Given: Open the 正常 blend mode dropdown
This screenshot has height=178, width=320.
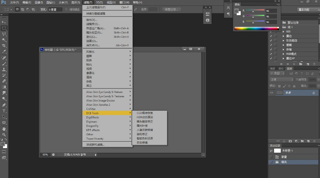Looking at the screenshot, I should (x=281, y=79).
